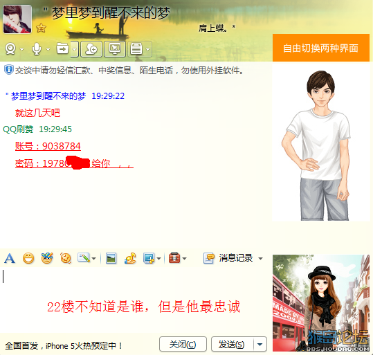This screenshot has height=355, width=373.
Task: Expand the 消息记录 dropdown arrow
Action: [x=260, y=259]
